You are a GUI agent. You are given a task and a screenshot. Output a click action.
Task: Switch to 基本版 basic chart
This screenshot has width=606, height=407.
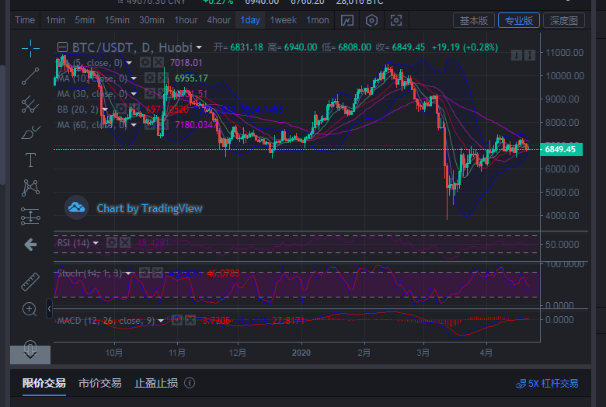[x=474, y=20]
